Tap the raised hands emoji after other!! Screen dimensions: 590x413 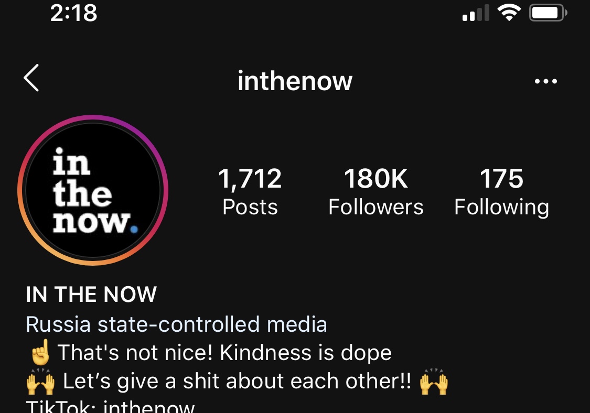coord(434,381)
